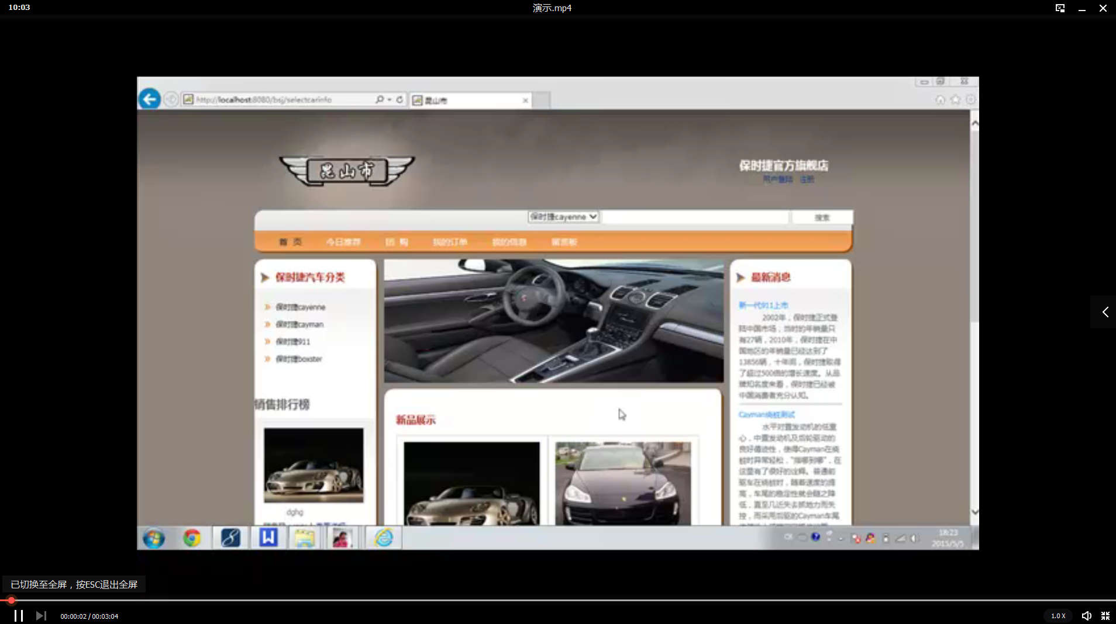Viewport: 1116px width, 624px height.
Task: Open the 保时捷cayenne model dropdown
Action: point(563,217)
